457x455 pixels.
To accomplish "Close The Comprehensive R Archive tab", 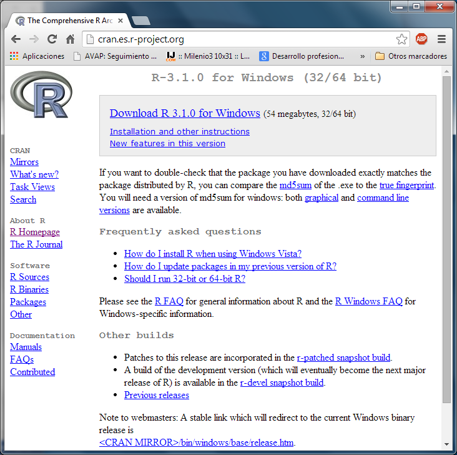I will pos(120,21).
